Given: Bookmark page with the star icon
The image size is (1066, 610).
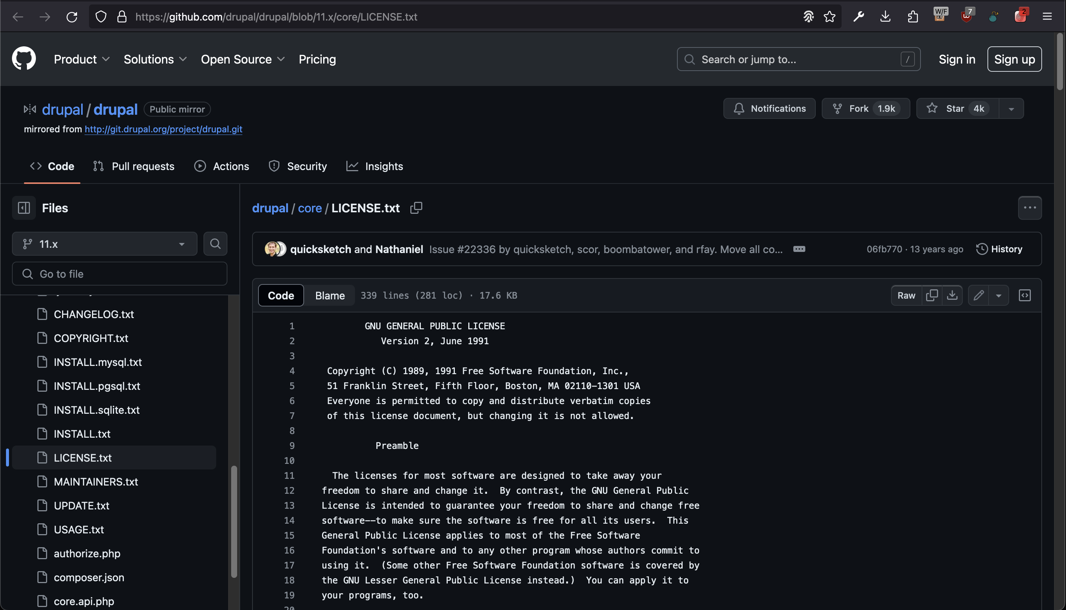Looking at the screenshot, I should pos(829,17).
